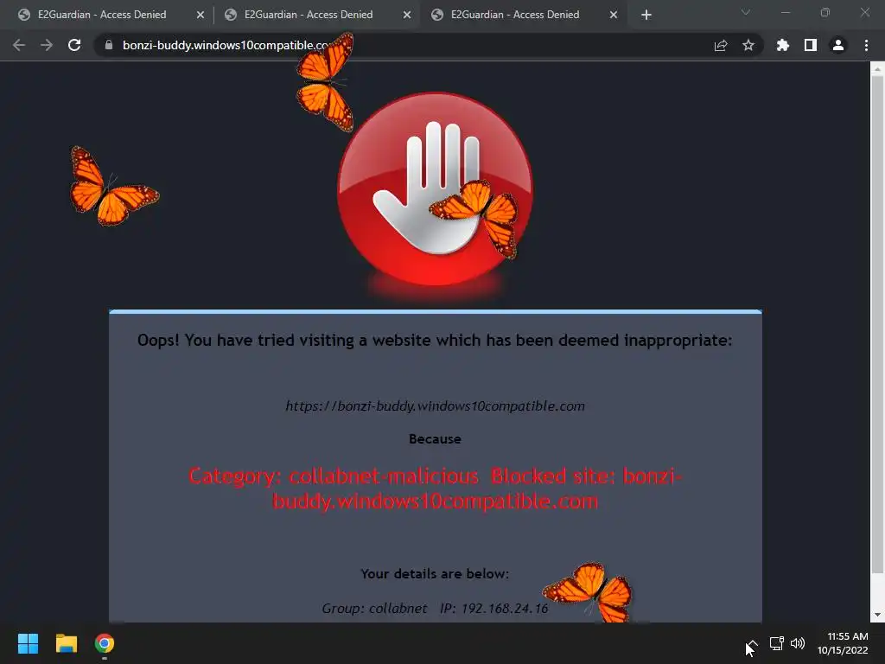Click the 'Your details are below:' label
The width and height of the screenshot is (885, 664).
(x=435, y=574)
